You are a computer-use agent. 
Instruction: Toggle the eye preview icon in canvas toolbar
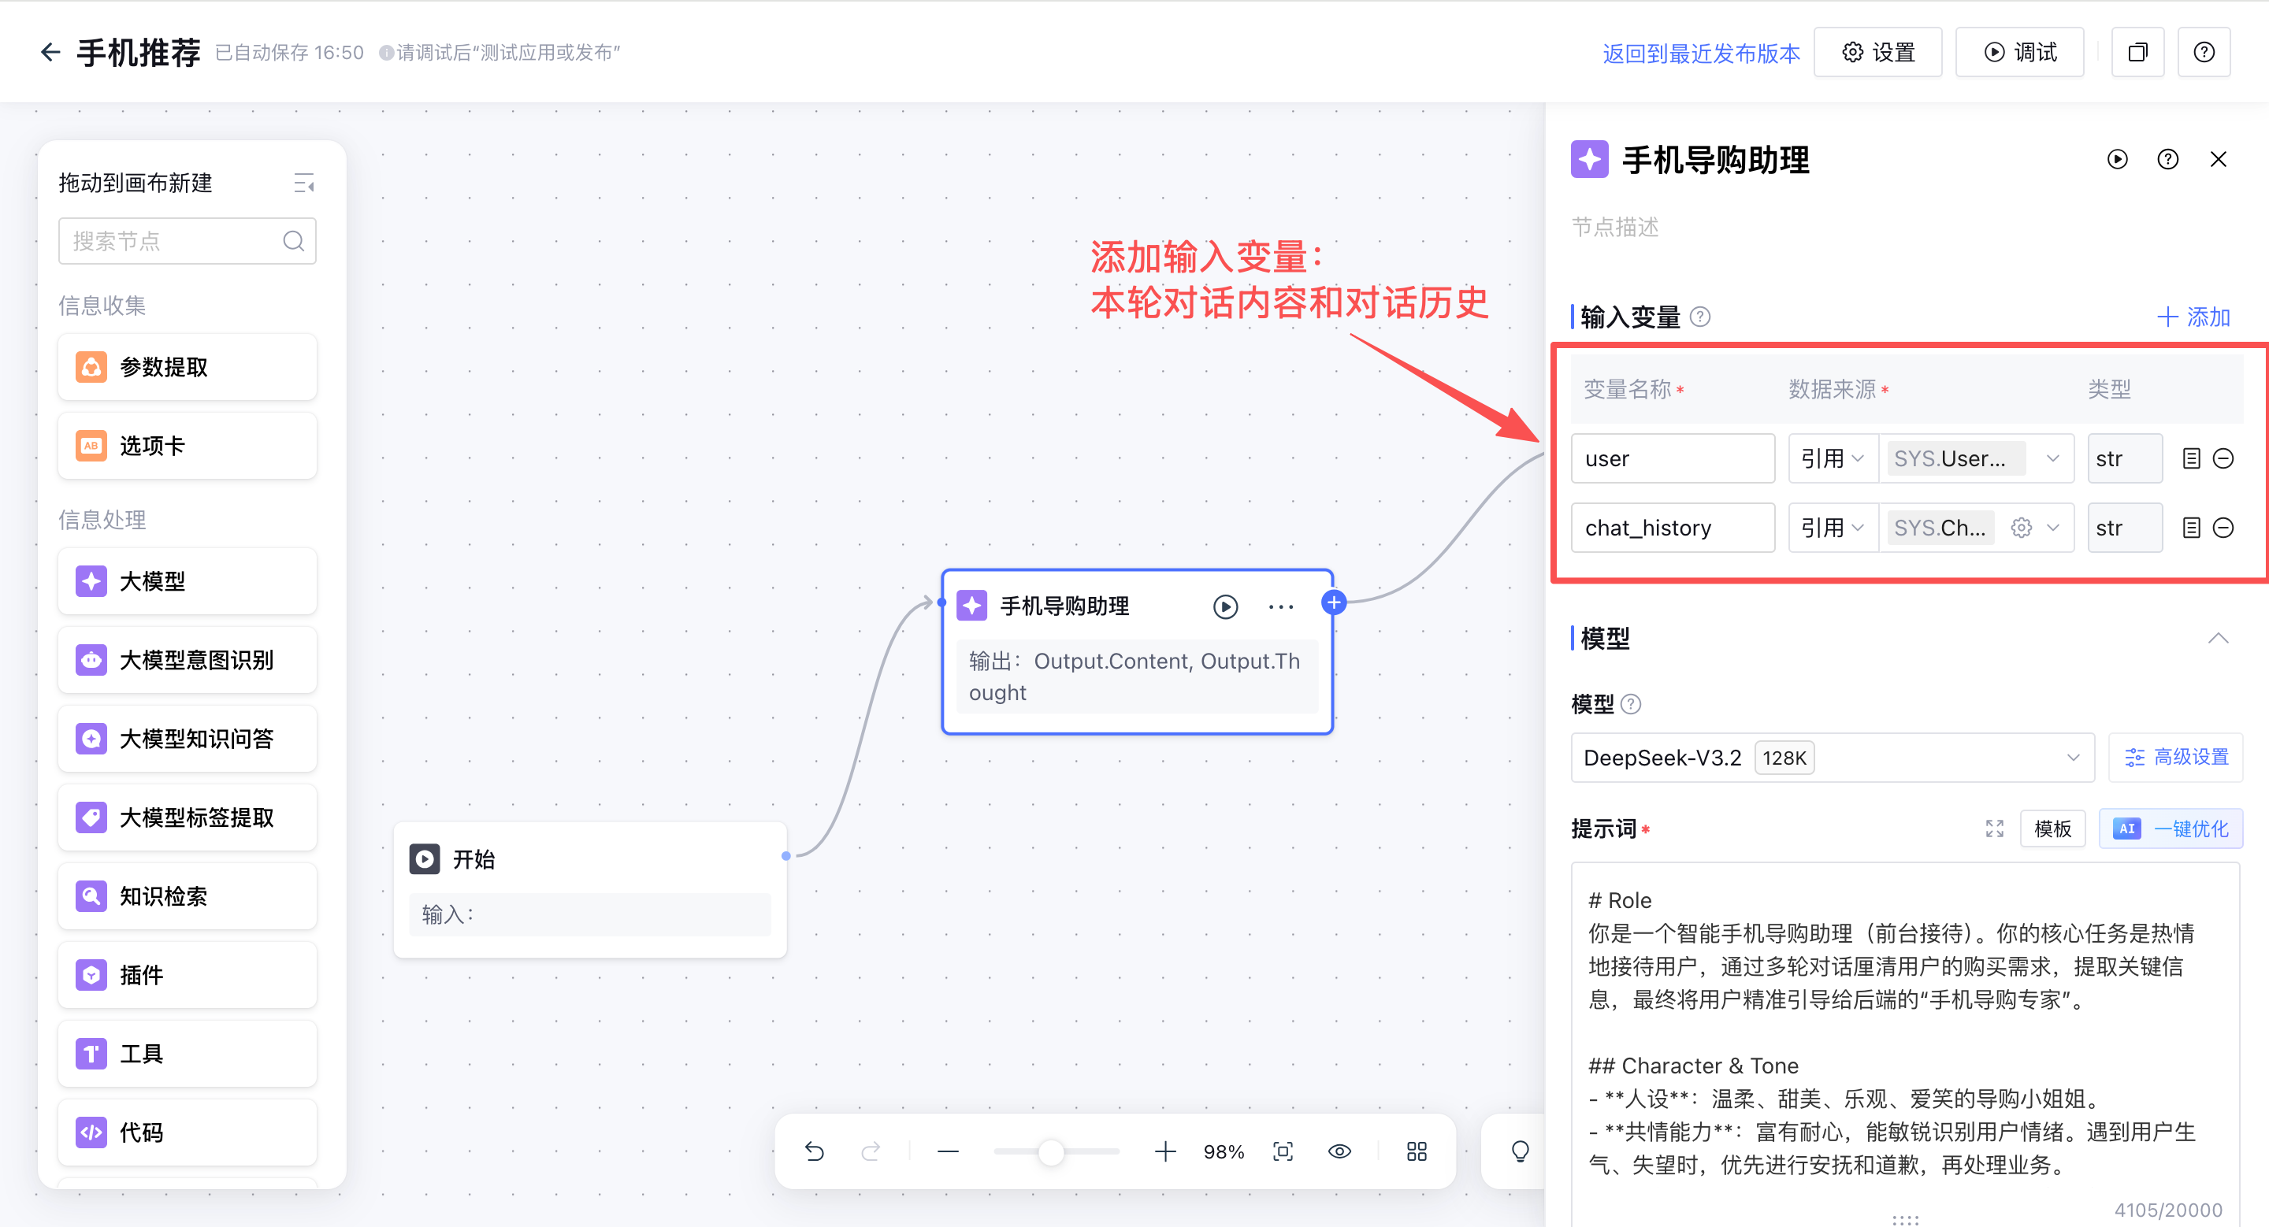tap(1339, 1151)
